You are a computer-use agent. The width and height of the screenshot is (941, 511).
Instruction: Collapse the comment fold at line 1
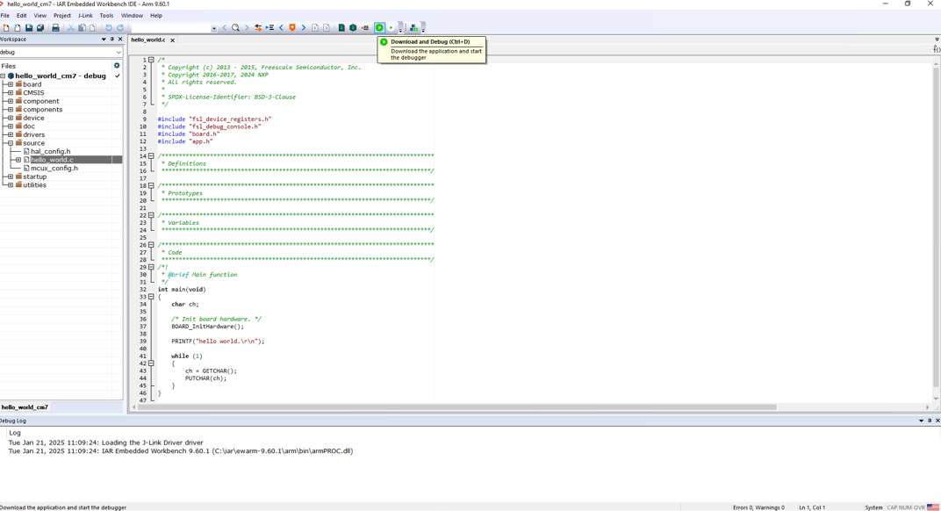coord(151,60)
